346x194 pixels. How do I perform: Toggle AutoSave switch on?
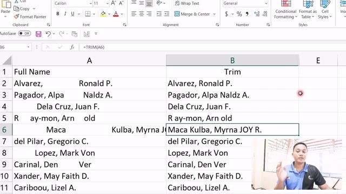pos(24,33)
